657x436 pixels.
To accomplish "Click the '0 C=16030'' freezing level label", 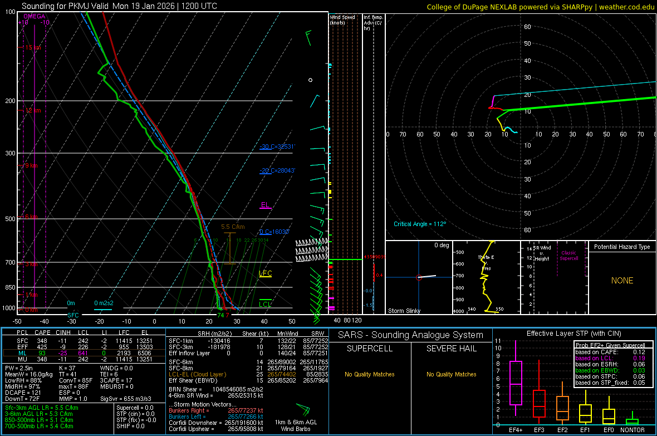I will tap(274, 232).
